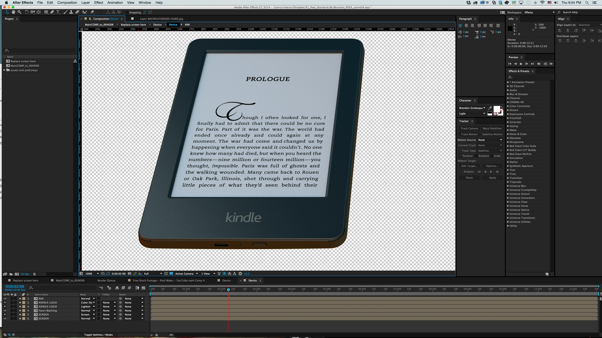Select the Rectangle shape tool
The width and height of the screenshot is (602, 338).
click(x=46, y=12)
